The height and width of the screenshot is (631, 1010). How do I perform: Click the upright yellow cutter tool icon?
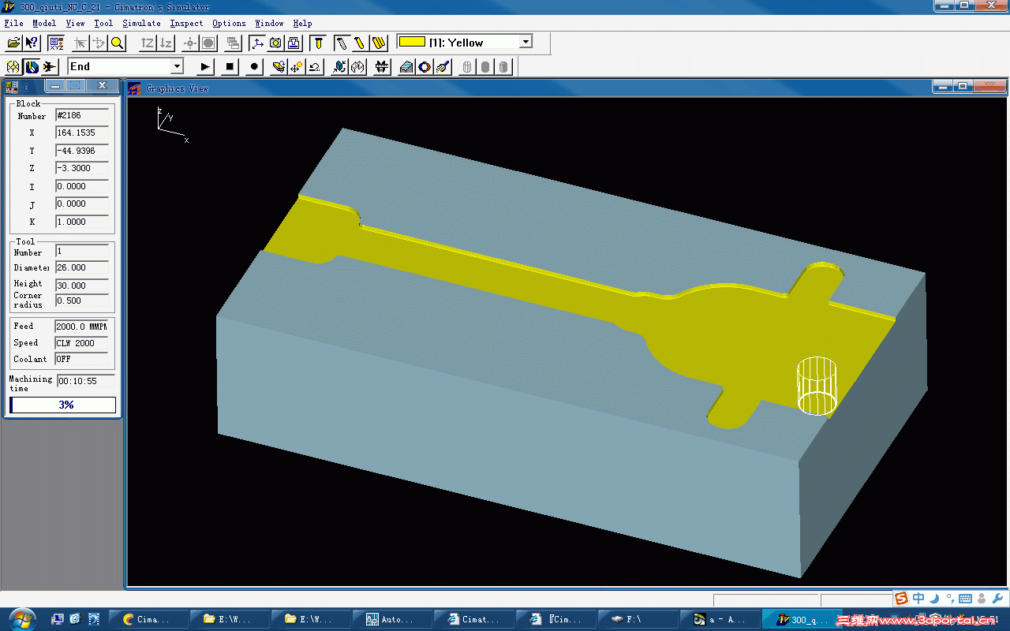click(x=318, y=43)
